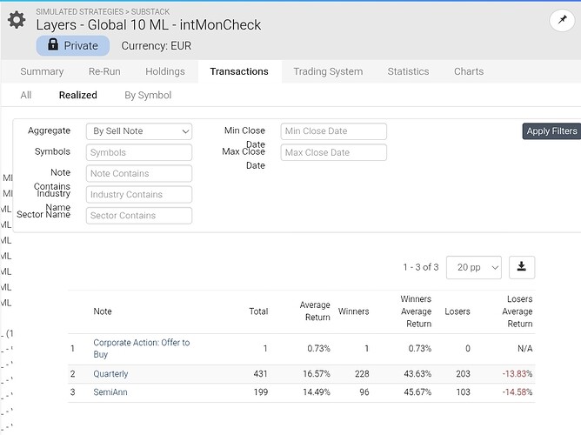Select the By Symbol sub-tab

(x=148, y=95)
